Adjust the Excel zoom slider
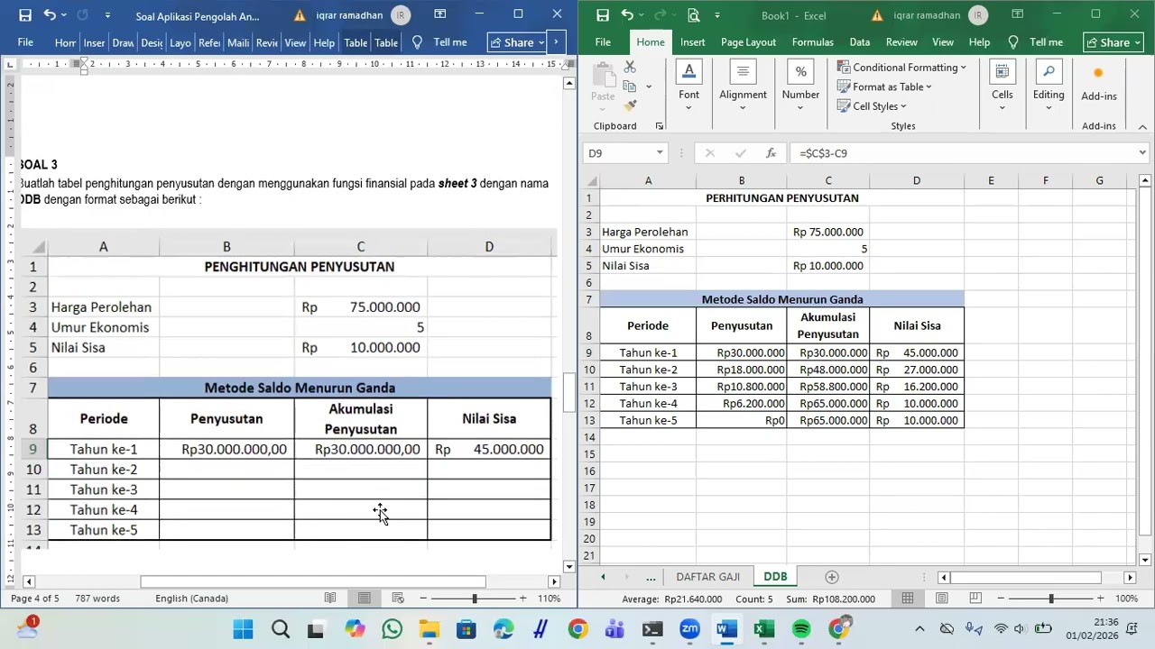The width and height of the screenshot is (1155, 649). coord(1050,599)
